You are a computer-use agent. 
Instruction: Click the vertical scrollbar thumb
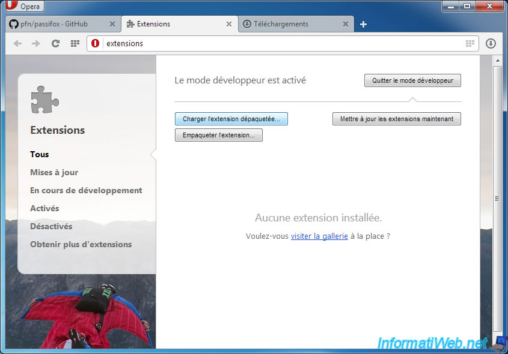click(497, 199)
